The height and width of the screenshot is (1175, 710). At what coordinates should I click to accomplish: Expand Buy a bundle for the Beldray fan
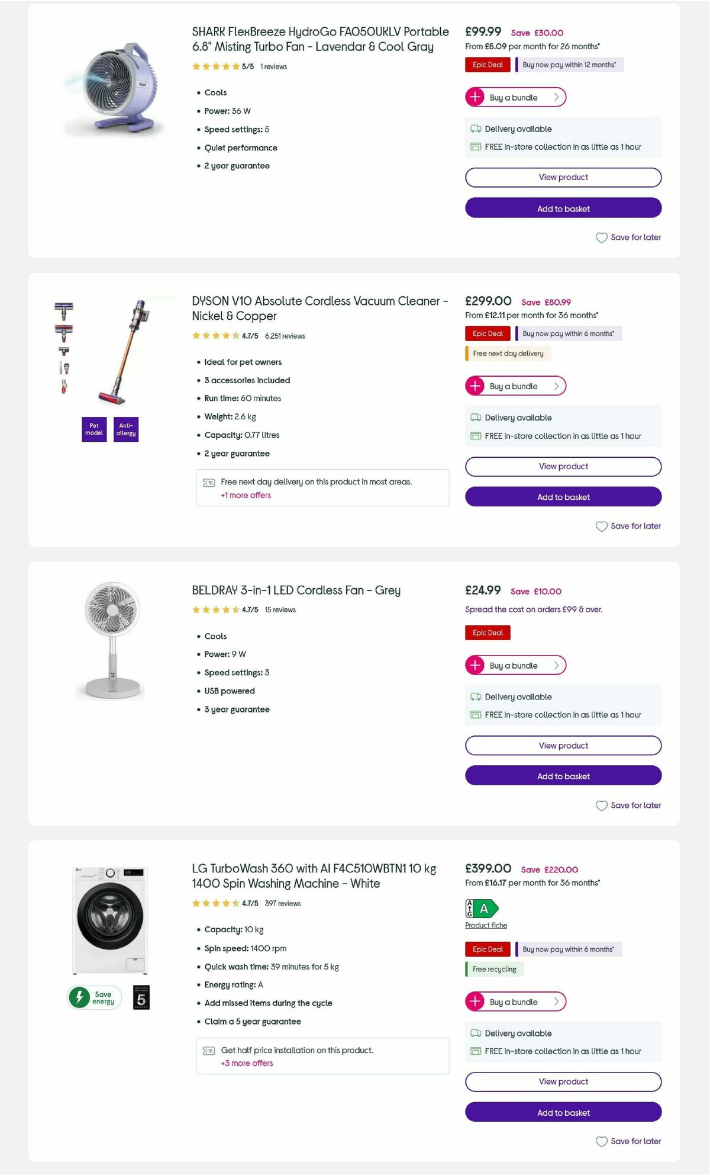click(515, 665)
